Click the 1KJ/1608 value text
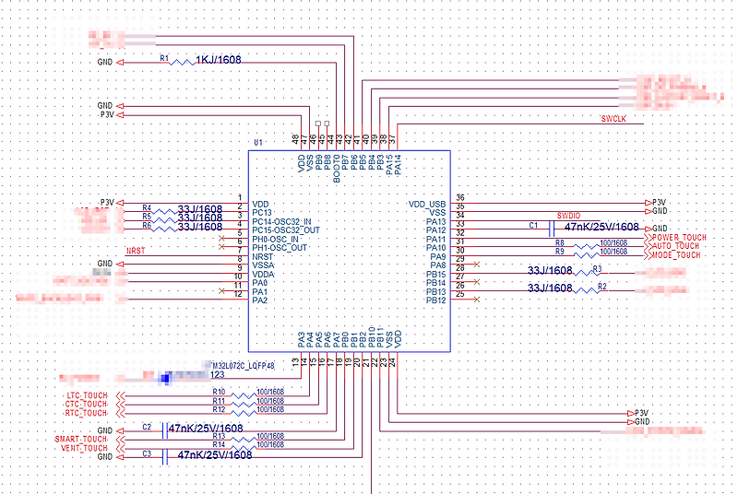This screenshot has height=494, width=738. (219, 60)
